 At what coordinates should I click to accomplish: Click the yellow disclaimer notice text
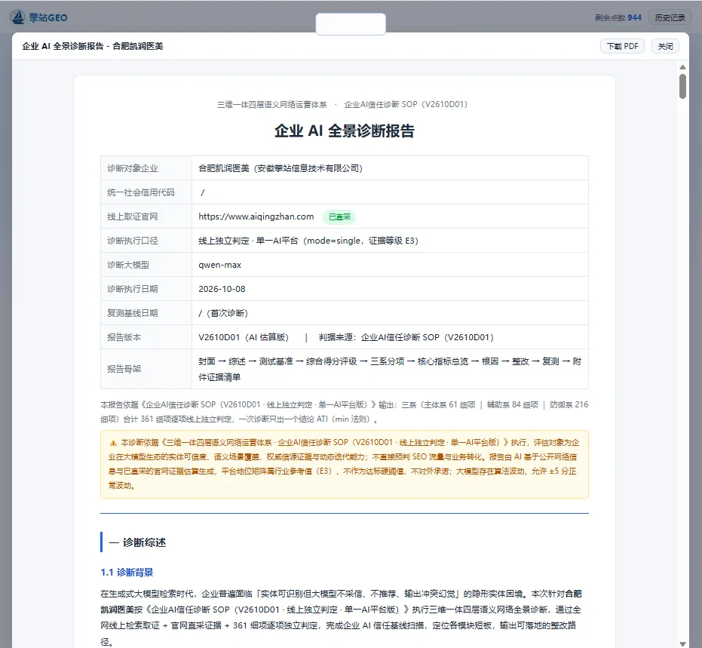point(345,464)
